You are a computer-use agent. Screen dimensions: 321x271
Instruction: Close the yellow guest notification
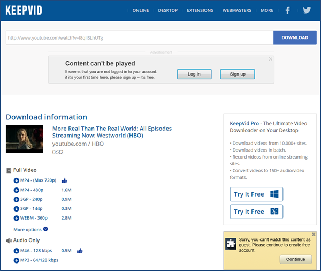click(314, 234)
